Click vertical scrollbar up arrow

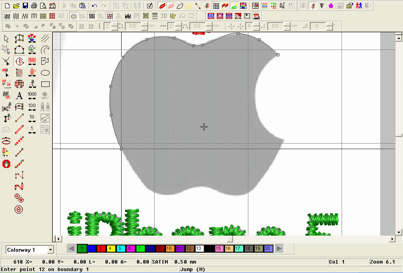[399, 39]
